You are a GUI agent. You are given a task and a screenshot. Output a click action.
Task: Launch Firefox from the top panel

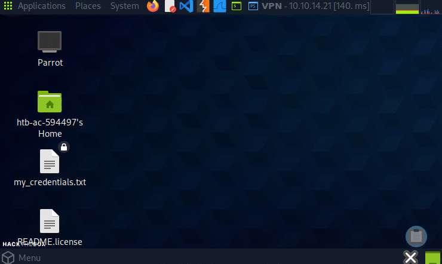pos(153,6)
